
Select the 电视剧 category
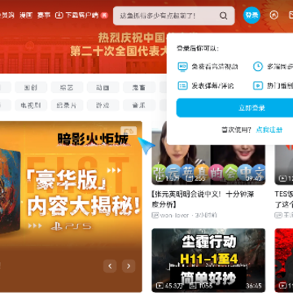tap(31, 105)
